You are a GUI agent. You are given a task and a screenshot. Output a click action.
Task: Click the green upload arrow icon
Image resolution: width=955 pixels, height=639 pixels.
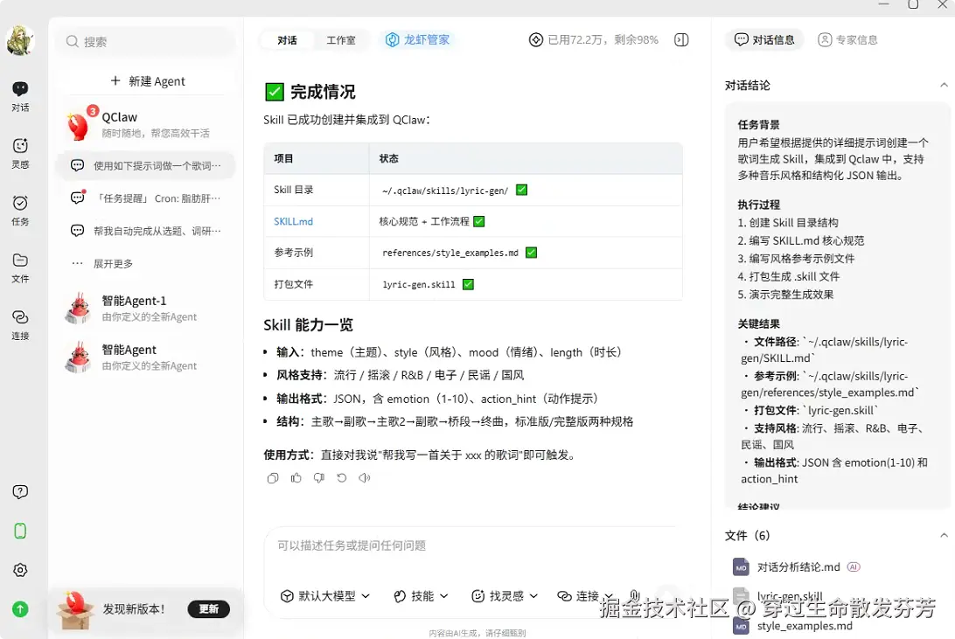(x=20, y=609)
